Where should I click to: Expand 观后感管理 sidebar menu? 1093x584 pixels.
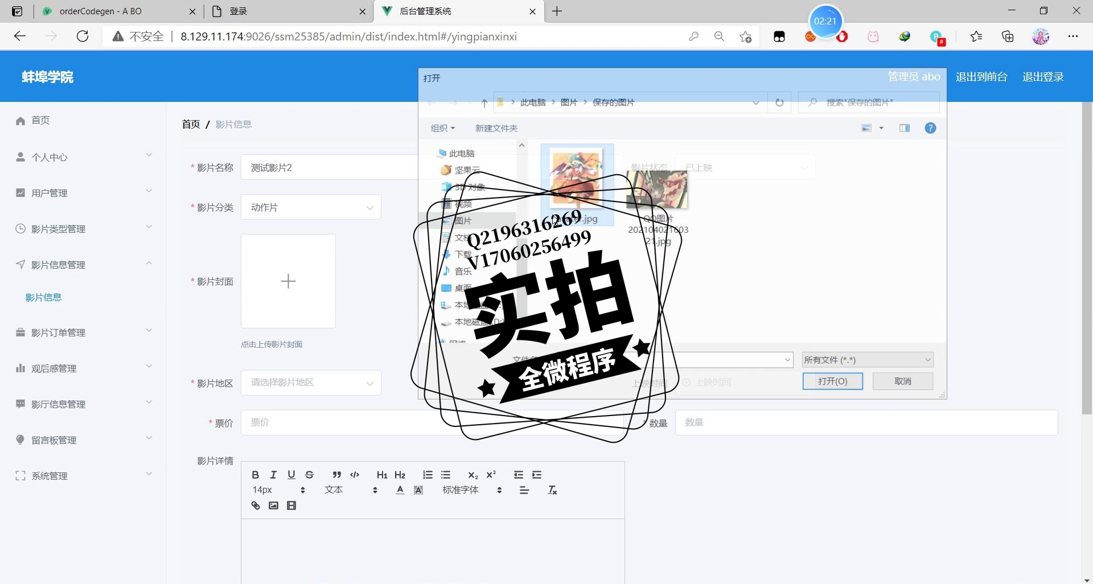point(83,368)
